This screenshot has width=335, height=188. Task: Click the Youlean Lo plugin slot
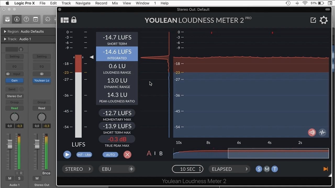[x=42, y=80]
